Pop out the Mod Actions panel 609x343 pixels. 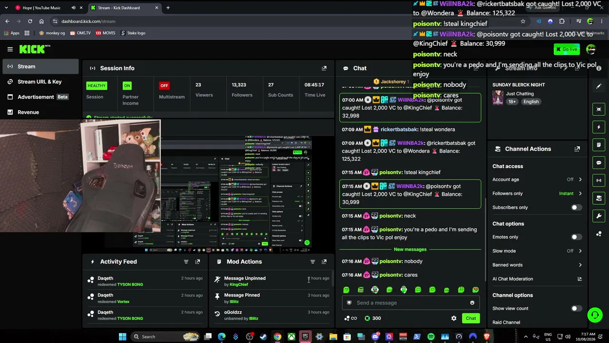click(324, 262)
